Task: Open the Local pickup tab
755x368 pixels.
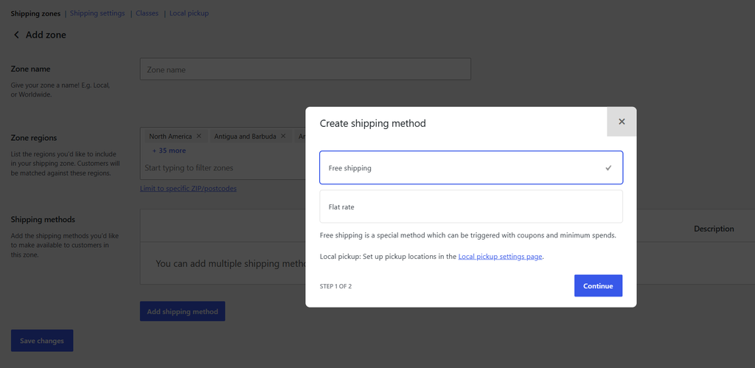Action: pyautogui.click(x=189, y=13)
